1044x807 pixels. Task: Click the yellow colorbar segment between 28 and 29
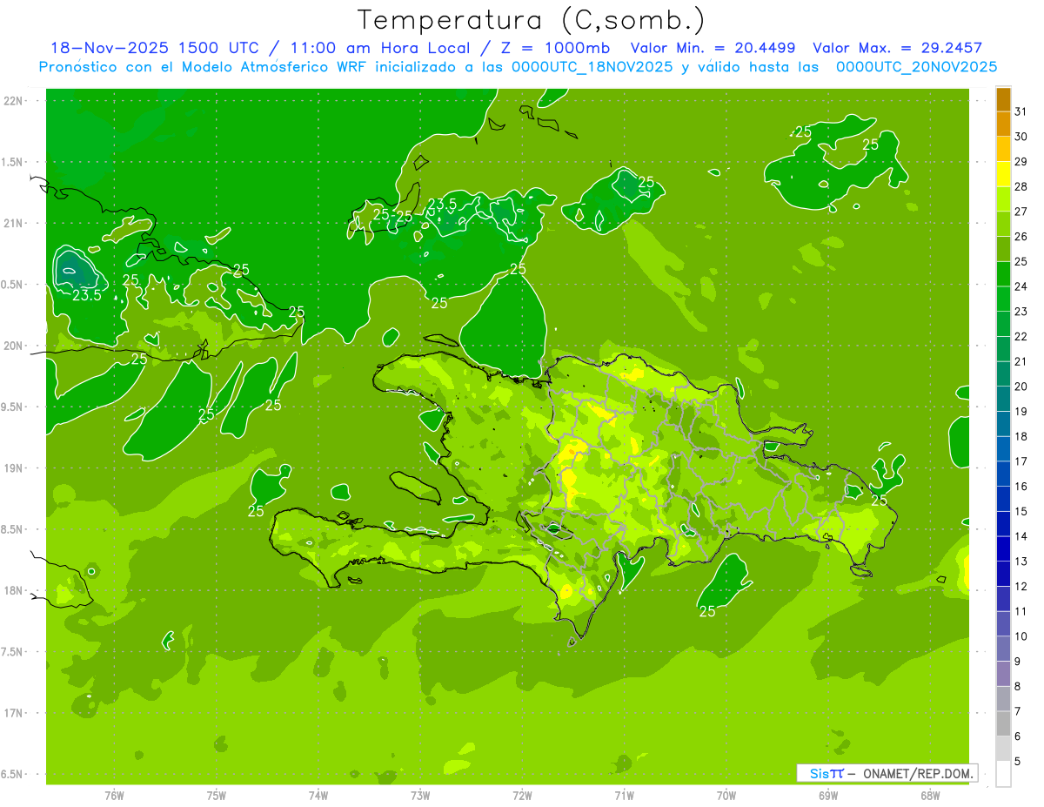1003,173
